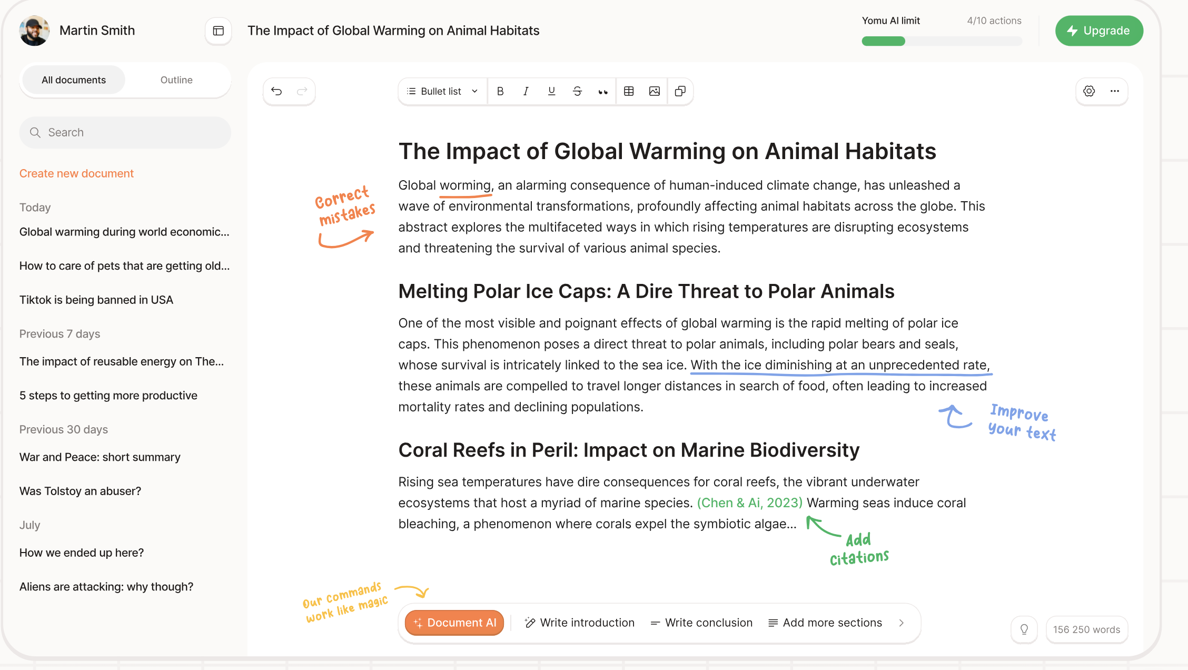Insert an image via the image icon
1188x670 pixels.
655,91
